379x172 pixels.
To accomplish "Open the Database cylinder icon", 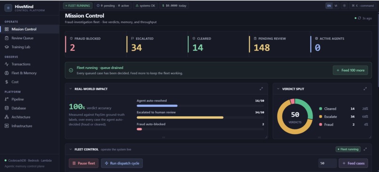I will [x=7, y=108].
